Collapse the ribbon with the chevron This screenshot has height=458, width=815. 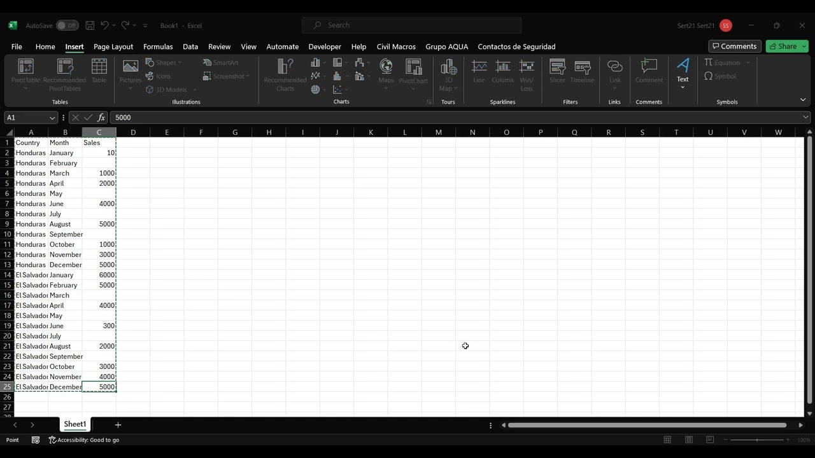[803, 100]
